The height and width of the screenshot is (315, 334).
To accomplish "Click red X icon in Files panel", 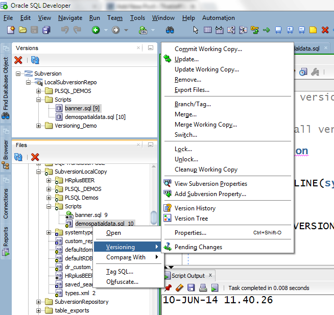I will (x=35, y=157).
